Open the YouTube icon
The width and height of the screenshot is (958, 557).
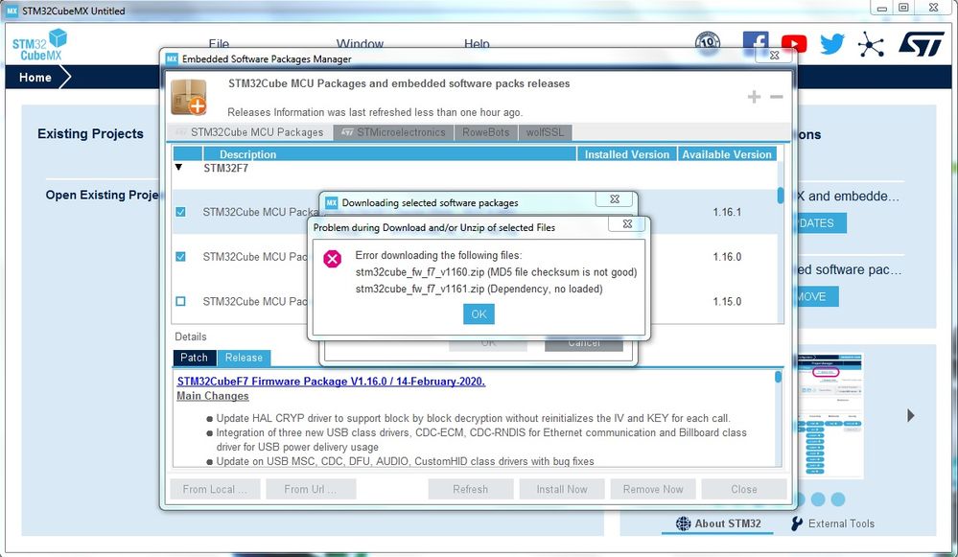[794, 44]
